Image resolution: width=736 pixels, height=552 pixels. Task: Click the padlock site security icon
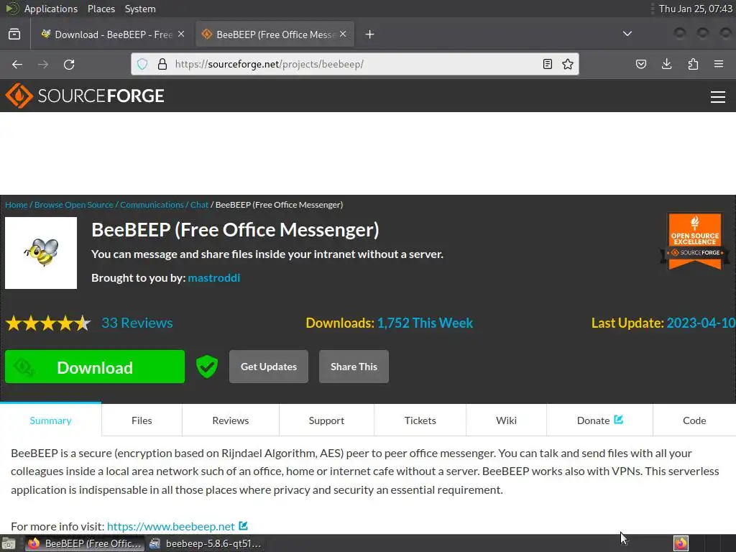162,64
